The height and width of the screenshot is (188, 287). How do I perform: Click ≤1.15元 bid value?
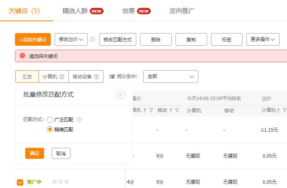(269, 130)
